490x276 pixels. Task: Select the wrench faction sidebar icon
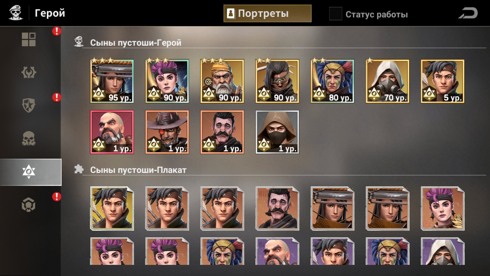coord(29,72)
